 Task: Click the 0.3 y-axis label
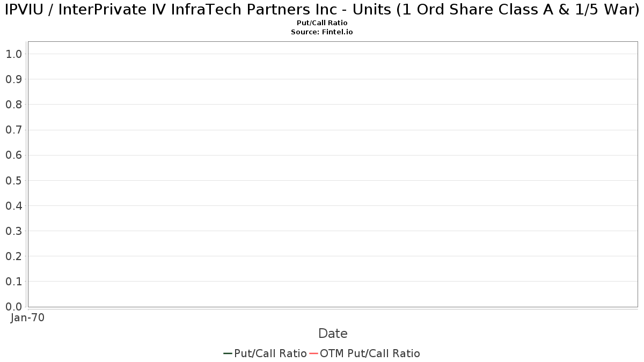pyautogui.click(x=13, y=231)
